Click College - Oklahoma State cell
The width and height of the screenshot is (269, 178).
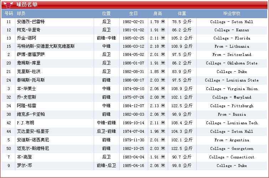tap(232, 63)
